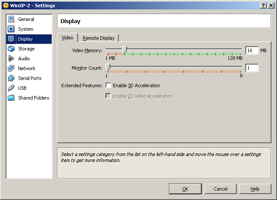
Task: Click the System category chip icon
Action: click(x=11, y=29)
